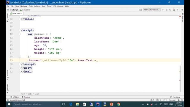Click the volume icon in system tray

156,104
